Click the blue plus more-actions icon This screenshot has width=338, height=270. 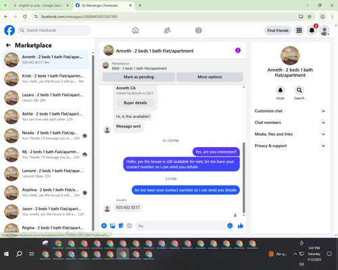[104, 225]
